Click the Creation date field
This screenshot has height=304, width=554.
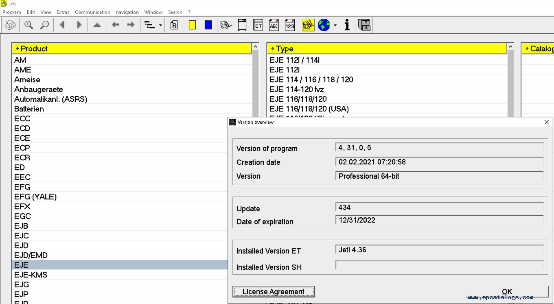tap(440, 162)
